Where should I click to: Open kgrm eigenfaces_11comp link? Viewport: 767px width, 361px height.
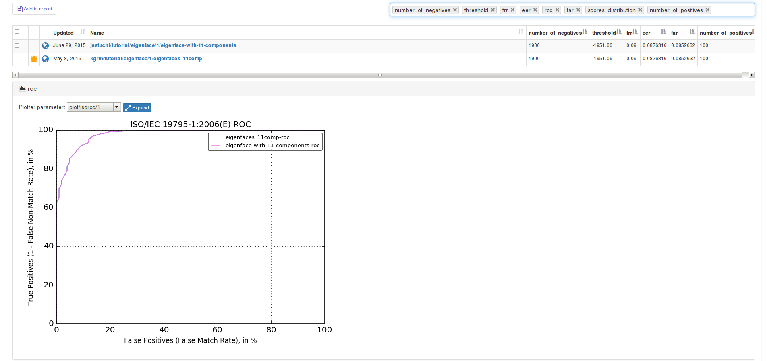tap(146, 59)
